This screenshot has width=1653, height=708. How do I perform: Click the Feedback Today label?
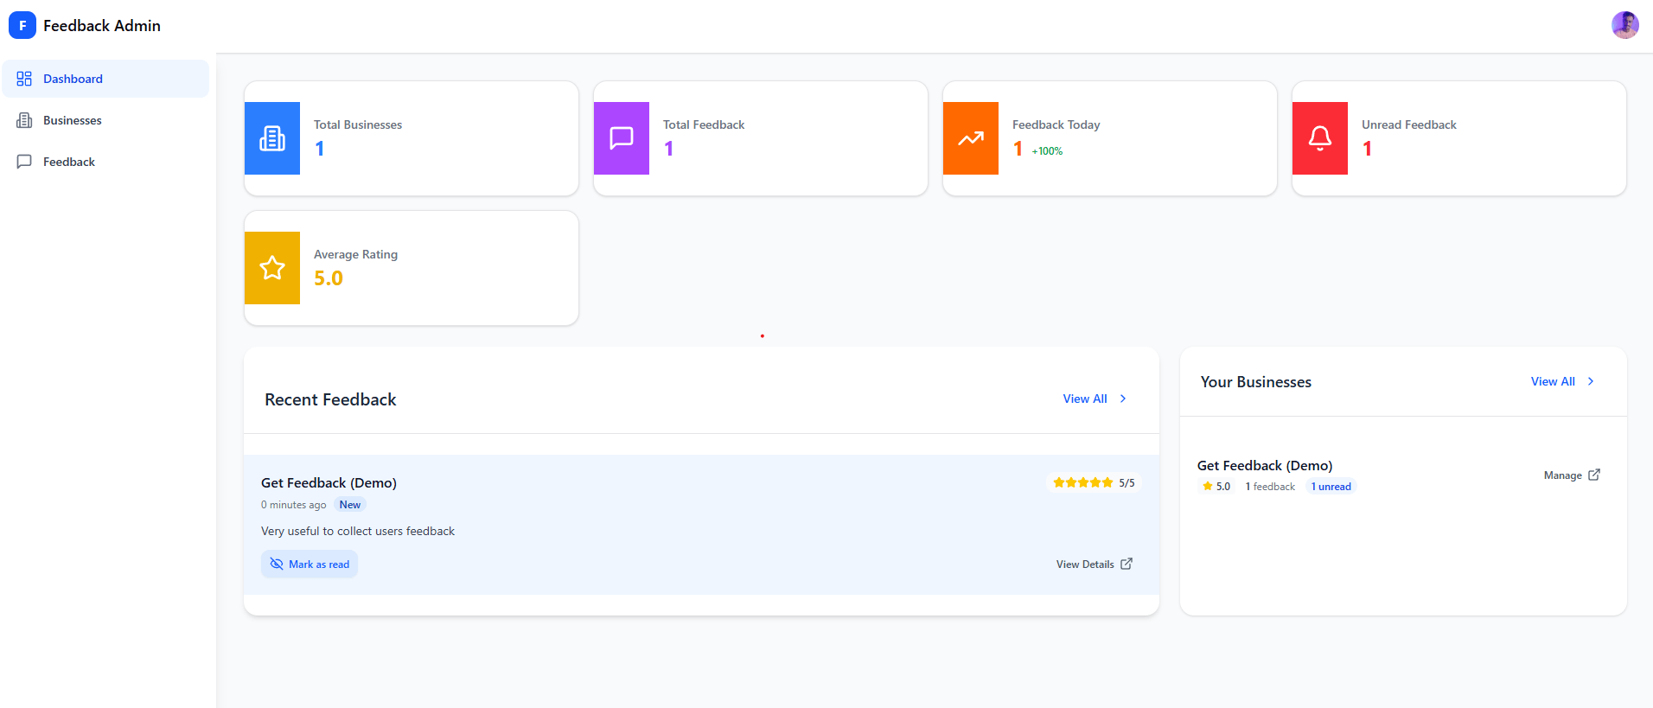click(x=1056, y=124)
